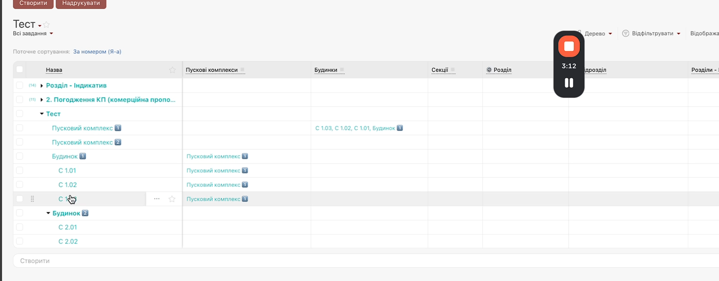Pause the screen recording

569,83
